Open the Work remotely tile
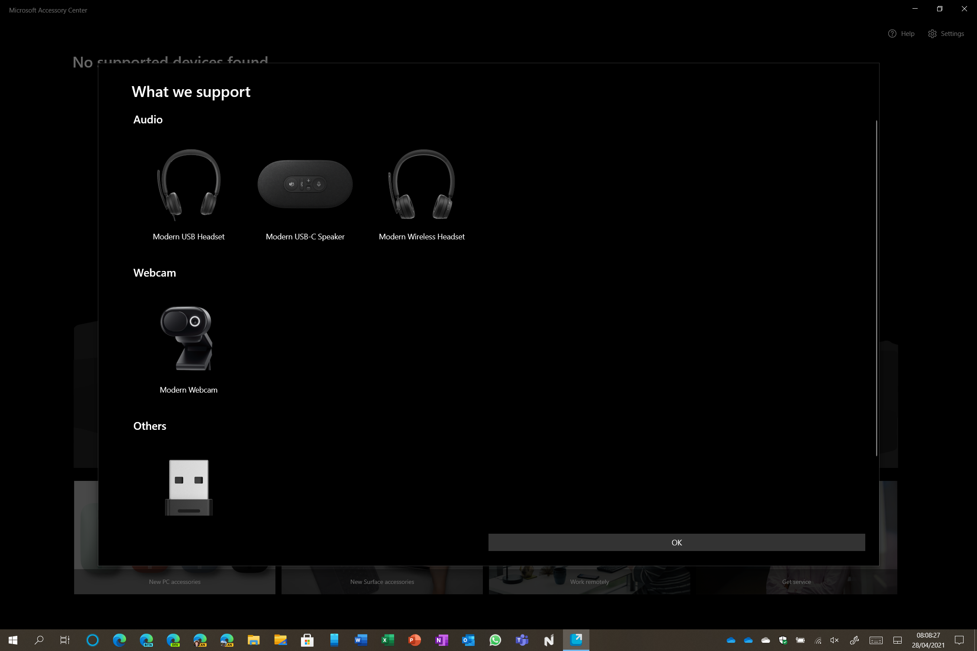The height and width of the screenshot is (651, 977). (589, 581)
